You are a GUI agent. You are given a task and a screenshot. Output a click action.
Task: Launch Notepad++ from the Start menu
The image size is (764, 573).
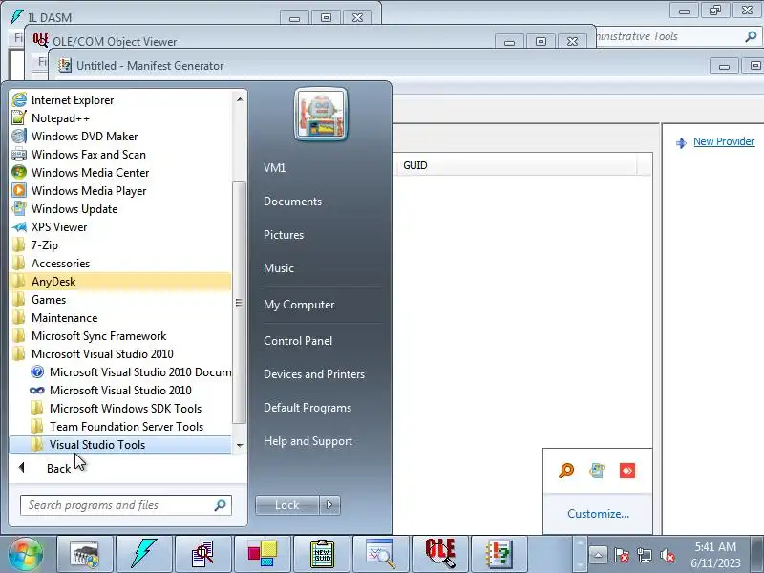click(x=120, y=117)
